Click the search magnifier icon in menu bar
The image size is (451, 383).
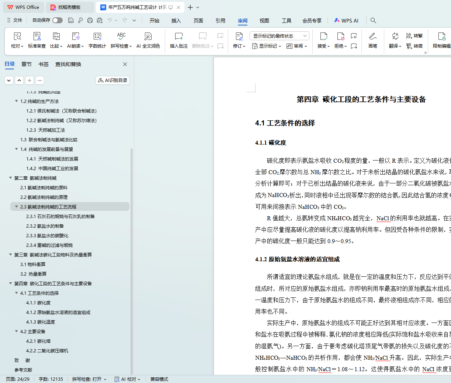click(x=373, y=21)
